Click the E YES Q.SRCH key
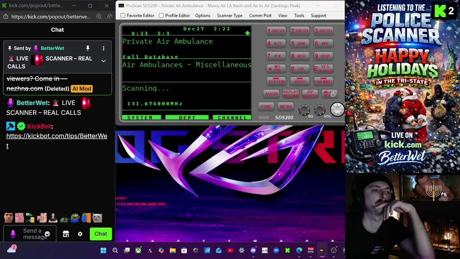 point(323,68)
